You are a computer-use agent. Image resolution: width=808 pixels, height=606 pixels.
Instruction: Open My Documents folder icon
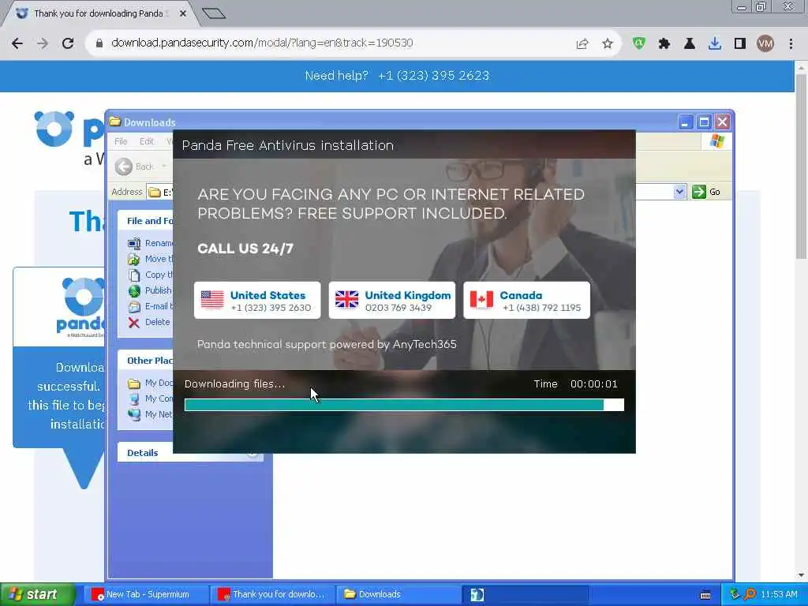(x=134, y=383)
